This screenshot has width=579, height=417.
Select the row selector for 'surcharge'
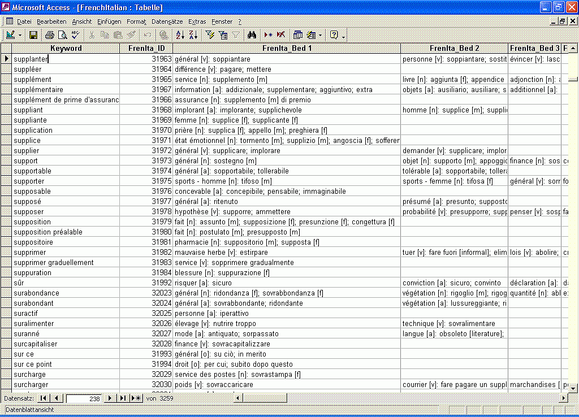6,375
